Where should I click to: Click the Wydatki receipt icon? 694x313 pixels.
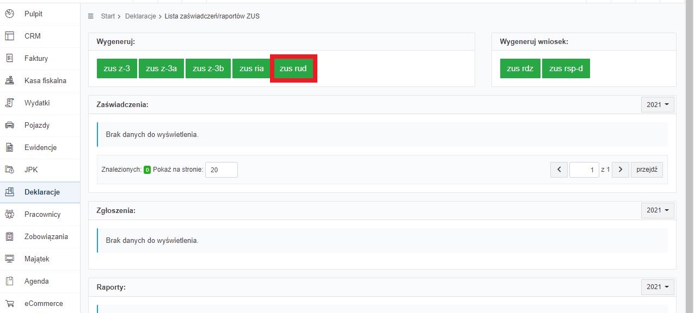(9, 103)
